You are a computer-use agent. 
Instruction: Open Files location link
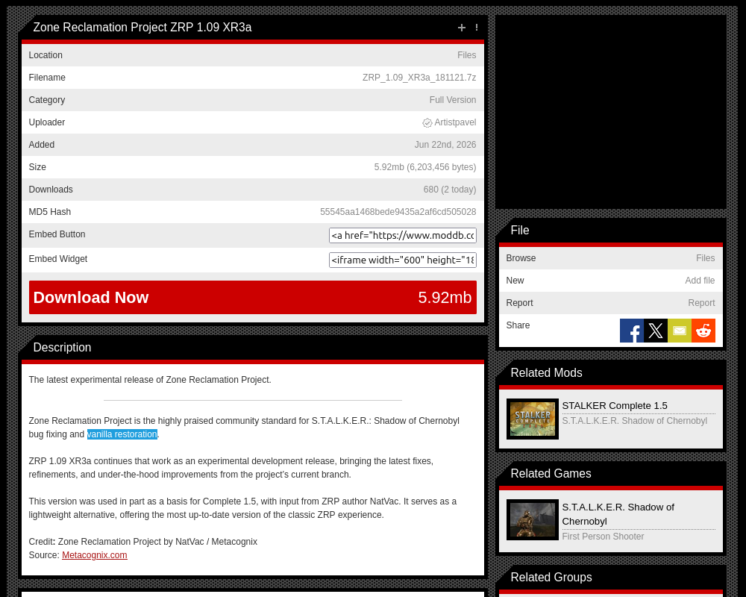point(467,55)
